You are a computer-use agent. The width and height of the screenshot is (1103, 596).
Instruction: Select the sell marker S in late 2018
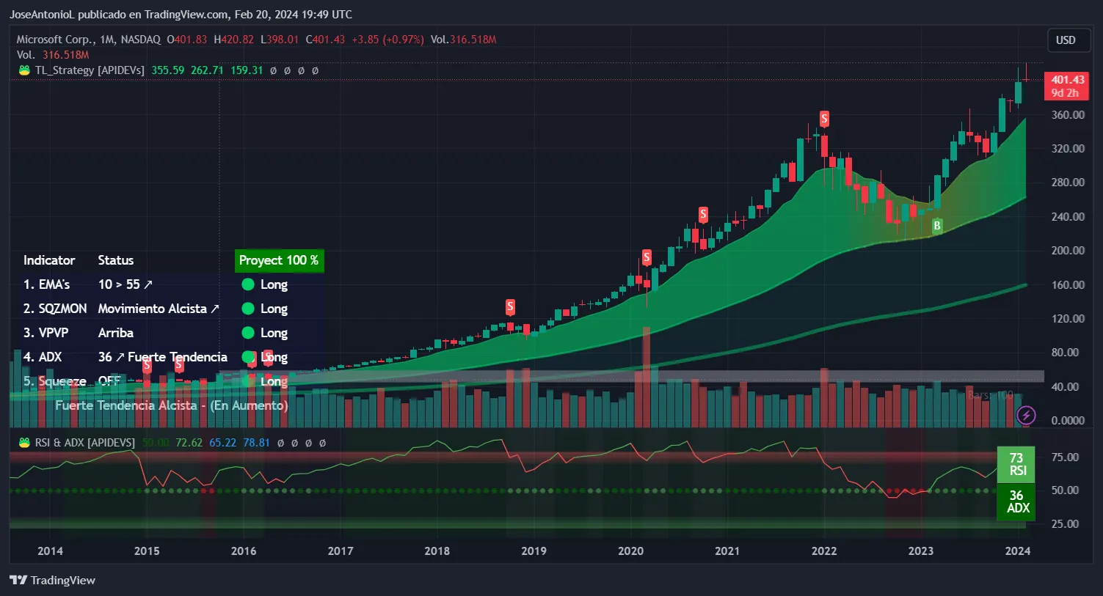click(x=510, y=306)
